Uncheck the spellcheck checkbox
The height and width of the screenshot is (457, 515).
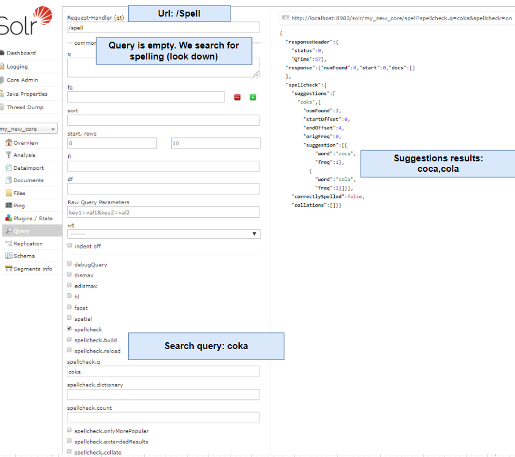69,329
